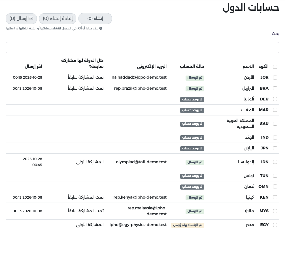Click the لا يوجد حساب badge in DEU row
Viewport: 285px width, 264px height.
pyautogui.click(x=192, y=100)
